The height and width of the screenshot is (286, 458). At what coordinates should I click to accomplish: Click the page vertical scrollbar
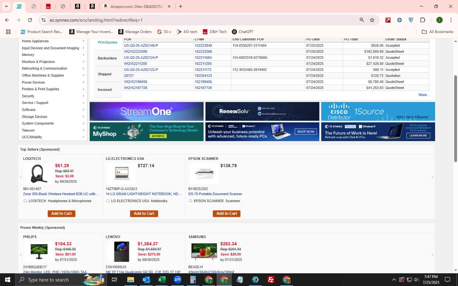click(x=455, y=119)
